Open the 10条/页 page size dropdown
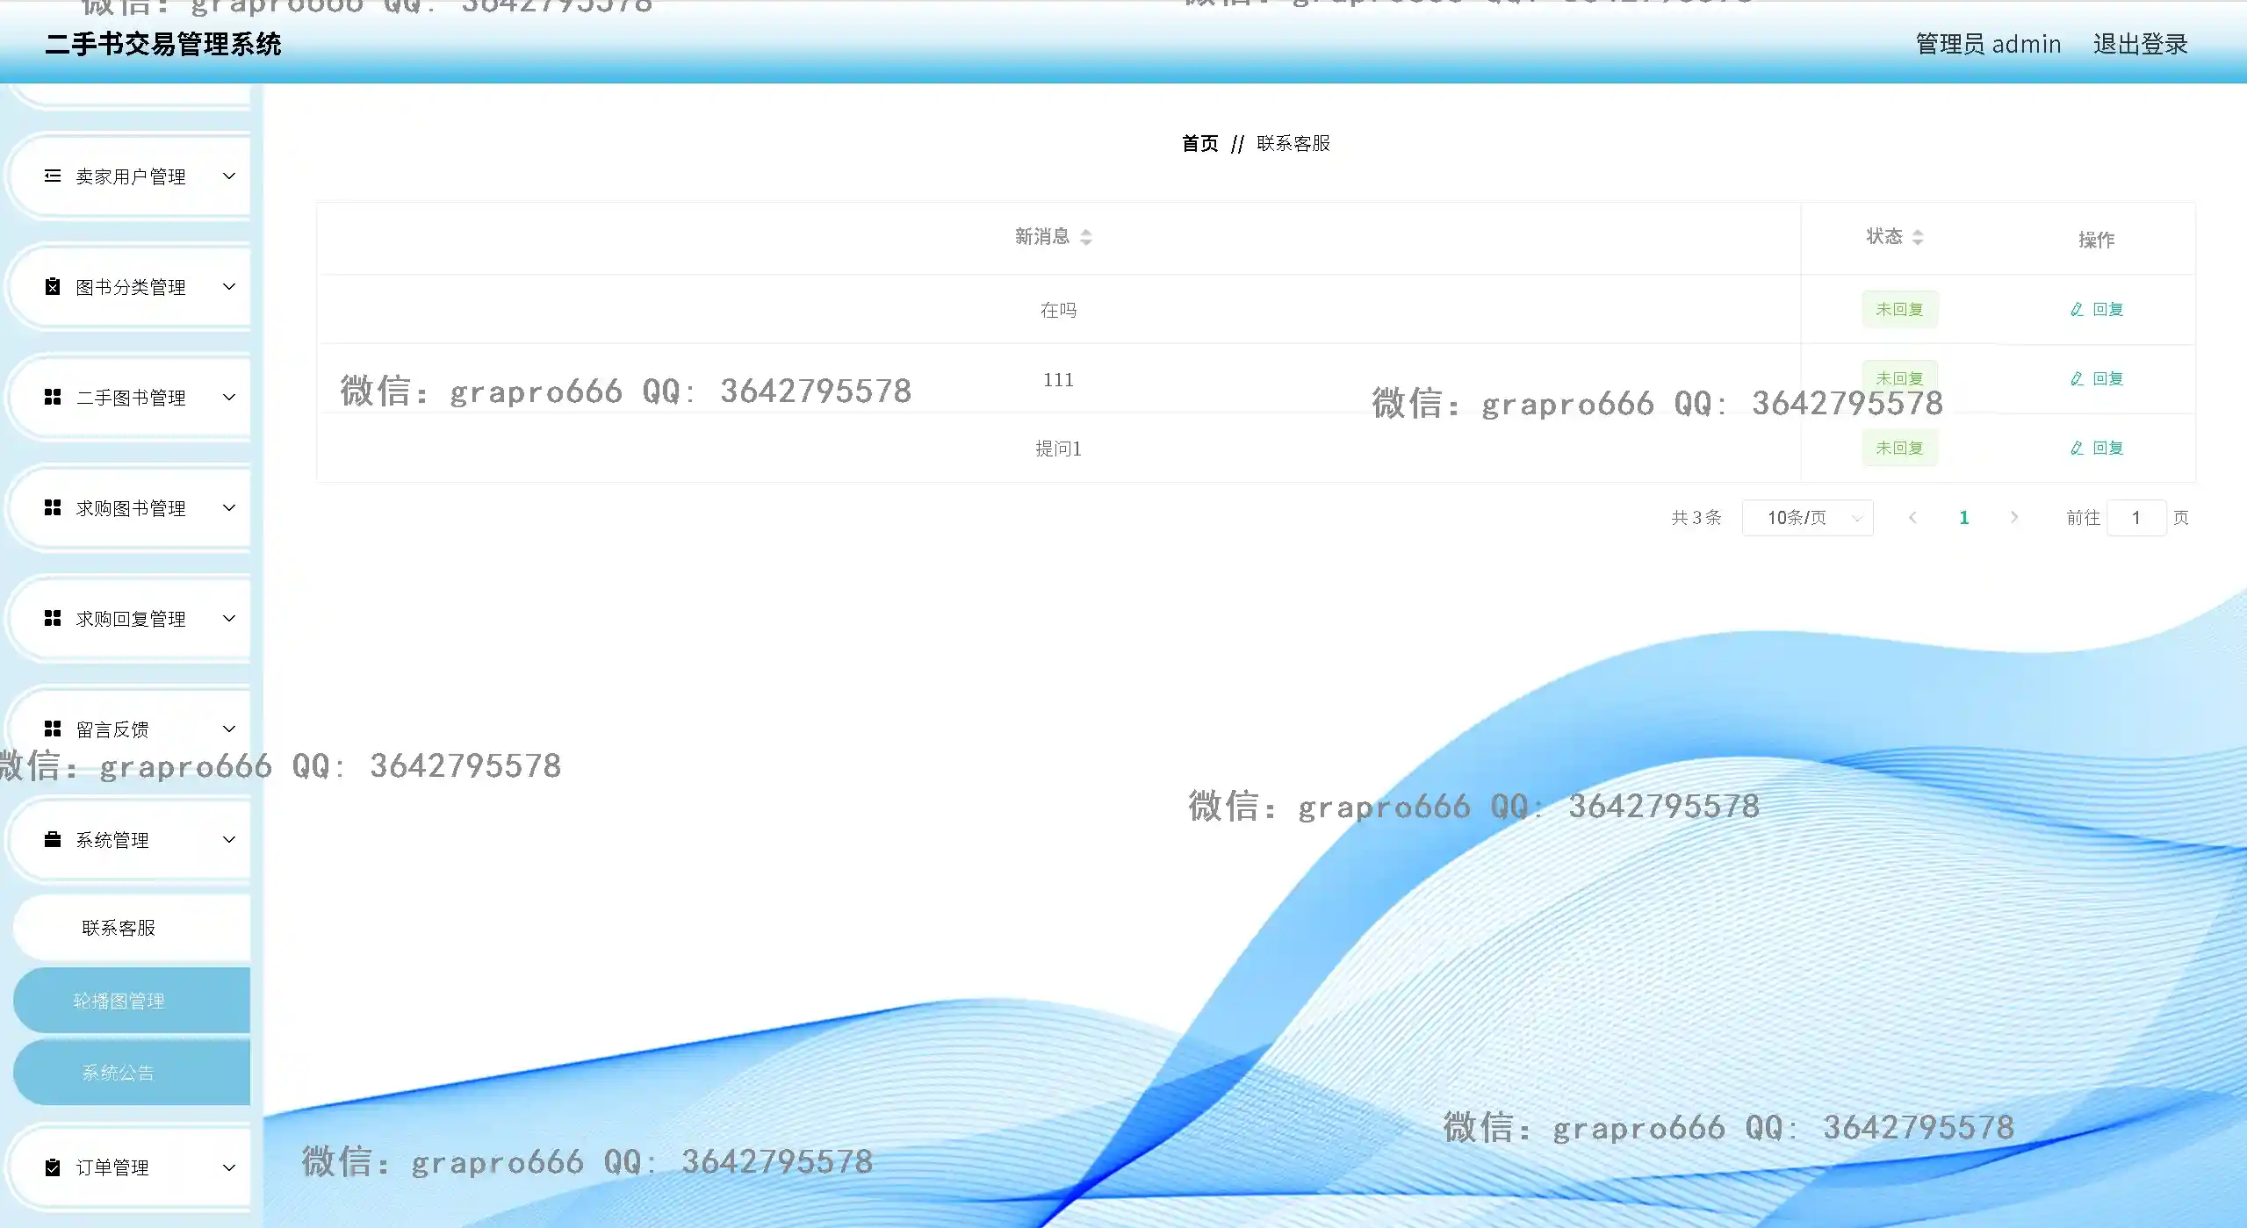This screenshot has height=1228, width=2247. pyautogui.click(x=1807, y=518)
